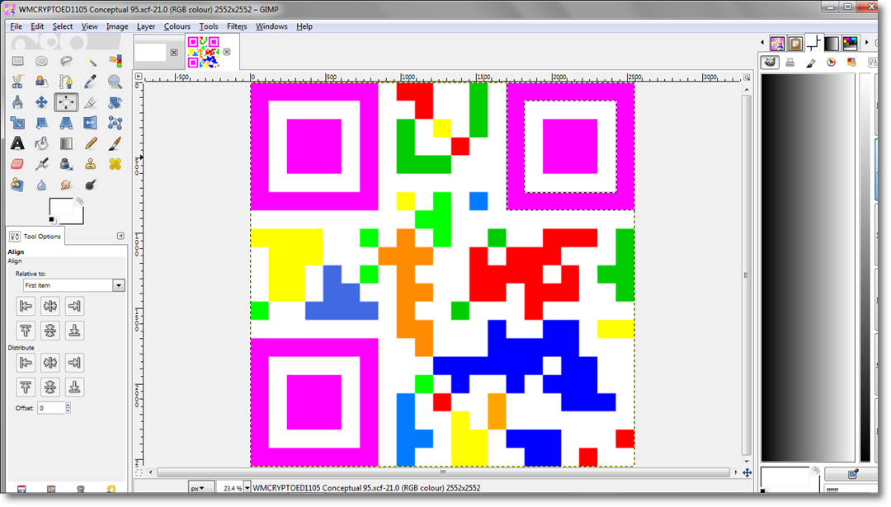This screenshot has width=891, height=507.
Task: Open the File menu
Action: point(16,26)
